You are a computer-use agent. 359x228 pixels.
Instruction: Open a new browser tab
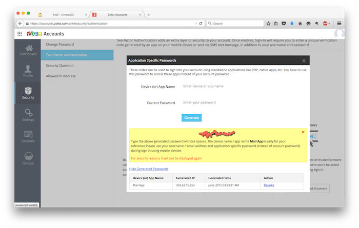149,15
